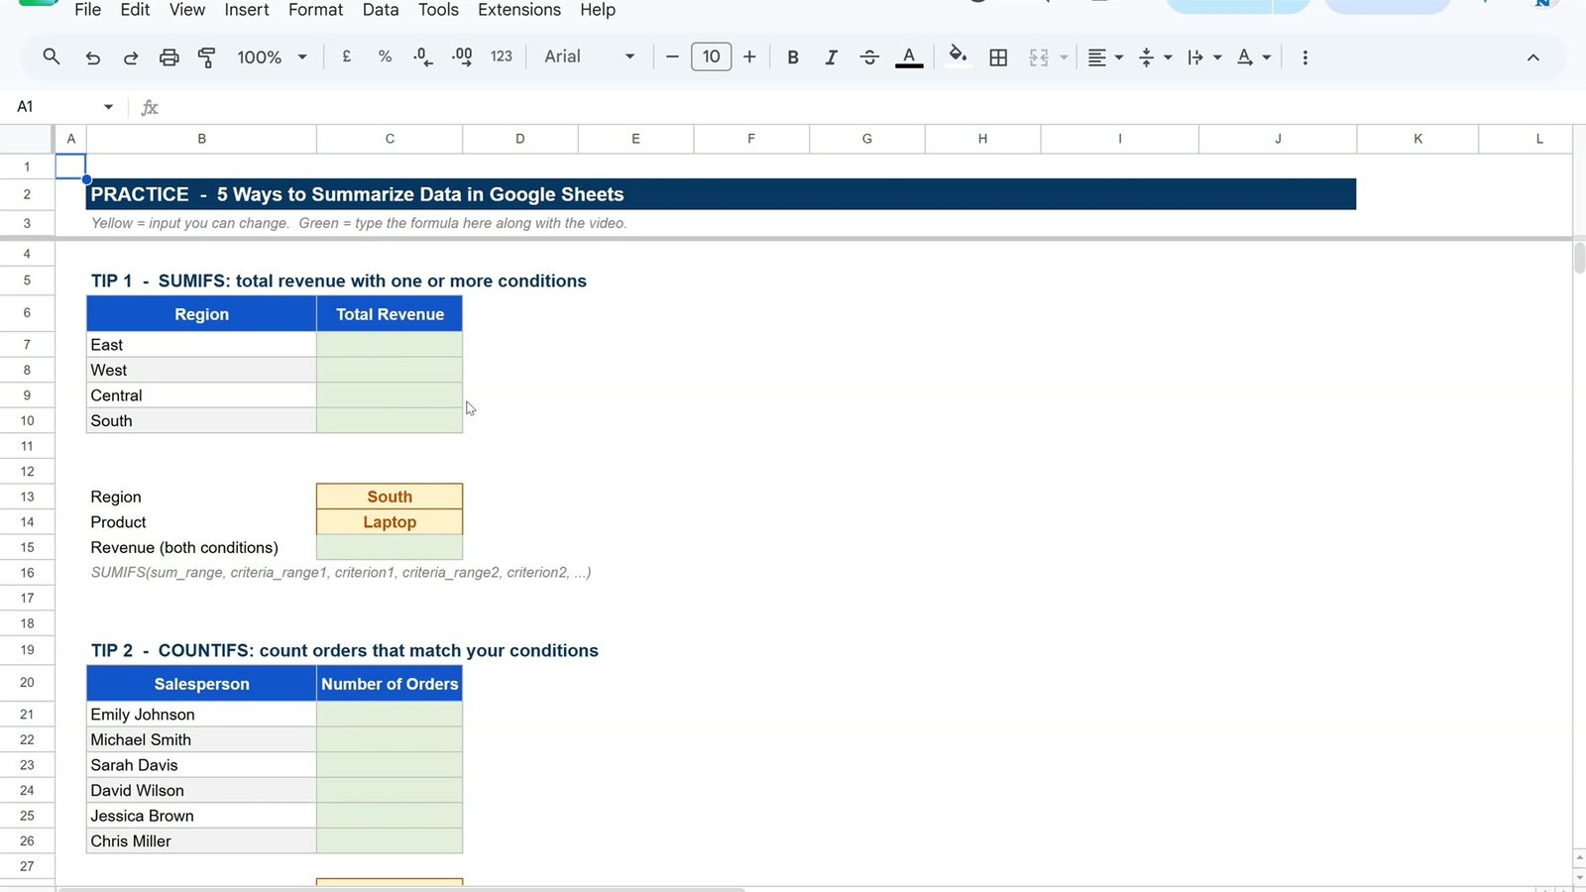Click the font size field
Screen dimensions: 1586x892
(x=711, y=56)
